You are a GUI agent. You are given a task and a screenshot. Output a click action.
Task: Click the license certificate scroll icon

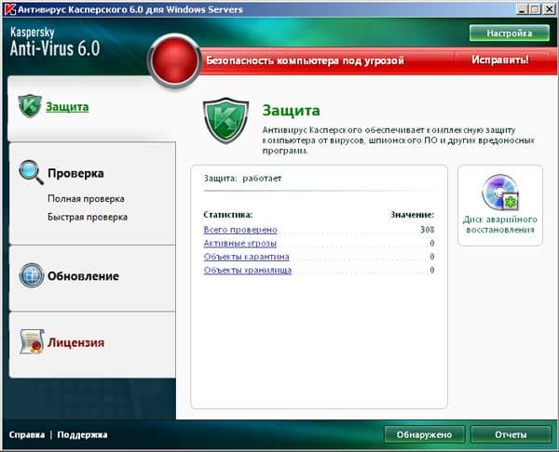point(32,341)
